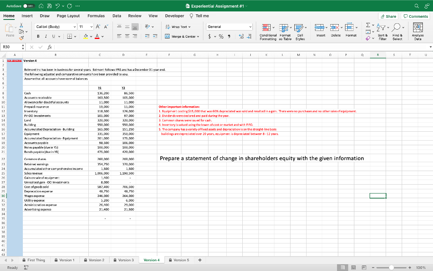The width and height of the screenshot is (433, 271).
Task: Open the Fill Color dropdown arrow
Action: [91, 36]
